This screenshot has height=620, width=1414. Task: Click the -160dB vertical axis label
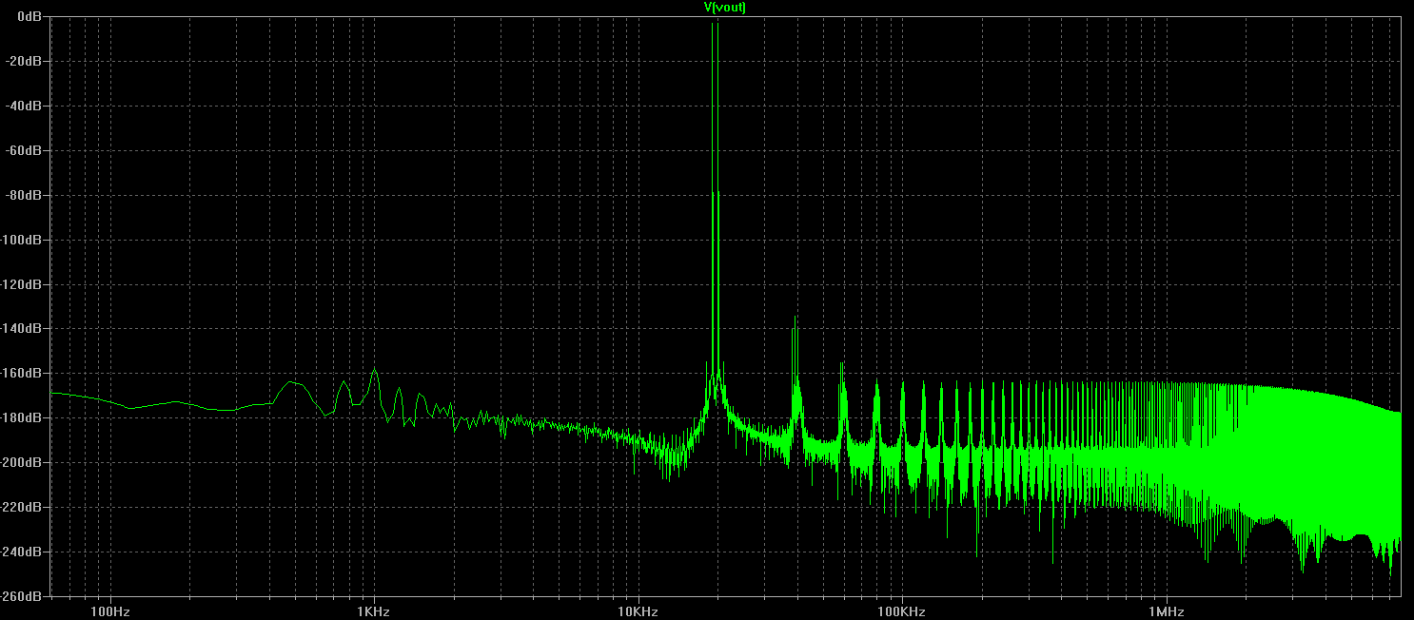click(24, 374)
